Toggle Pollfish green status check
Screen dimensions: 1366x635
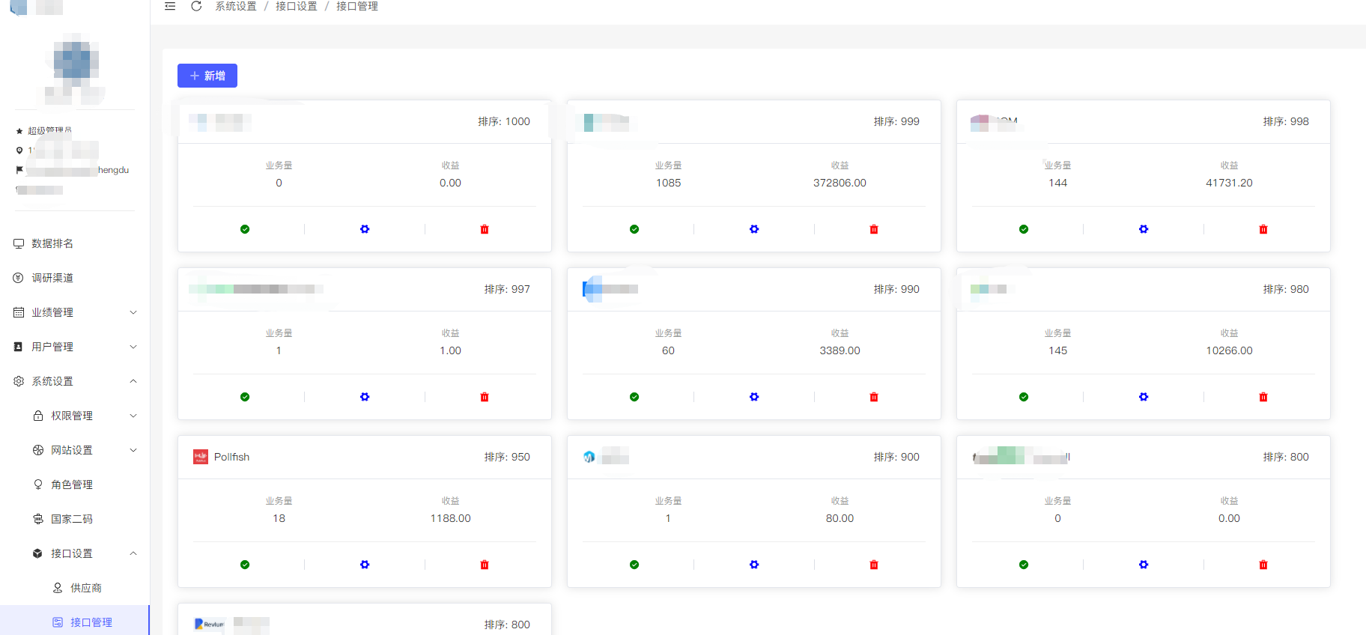click(x=245, y=565)
